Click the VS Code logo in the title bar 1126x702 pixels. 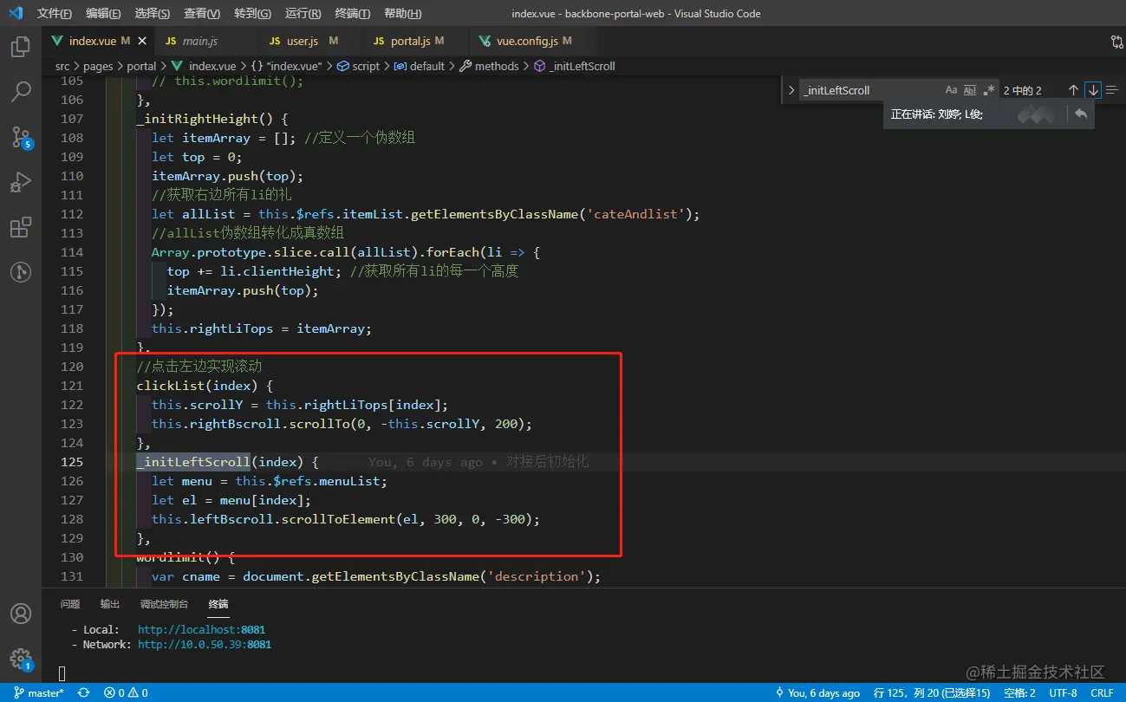16,13
